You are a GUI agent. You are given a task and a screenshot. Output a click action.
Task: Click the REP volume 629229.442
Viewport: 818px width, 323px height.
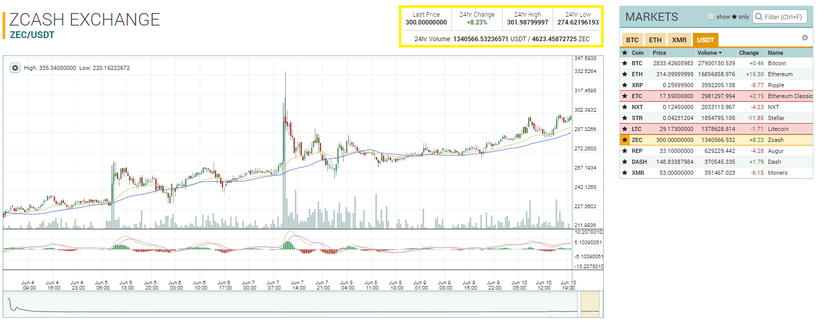(719, 151)
